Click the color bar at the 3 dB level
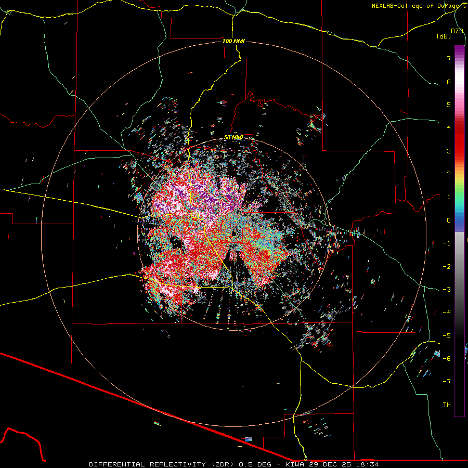The width and height of the screenshot is (468, 468). (x=459, y=151)
